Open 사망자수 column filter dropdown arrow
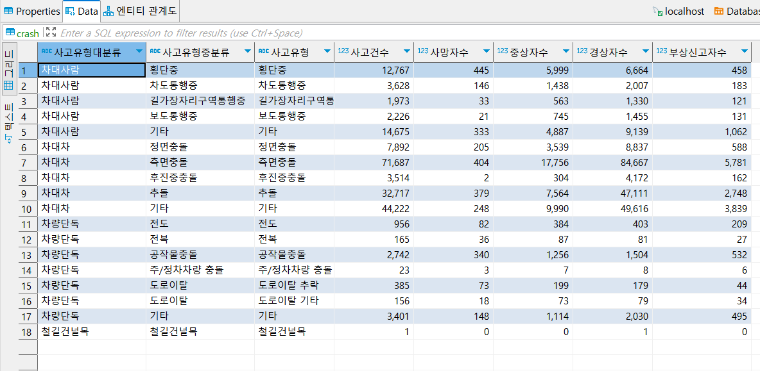Viewport: 760px width, 371px height. click(x=486, y=52)
